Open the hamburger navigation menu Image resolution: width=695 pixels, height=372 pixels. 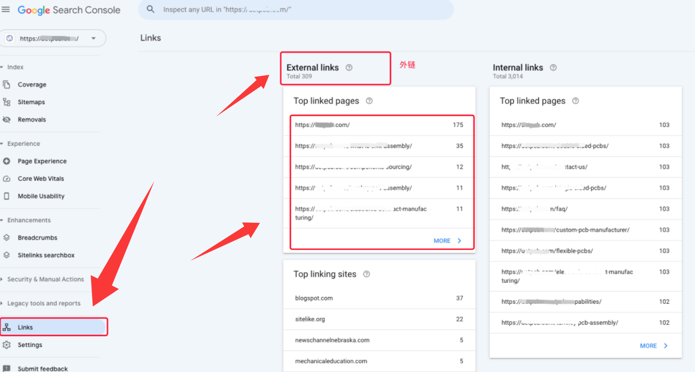(x=6, y=9)
